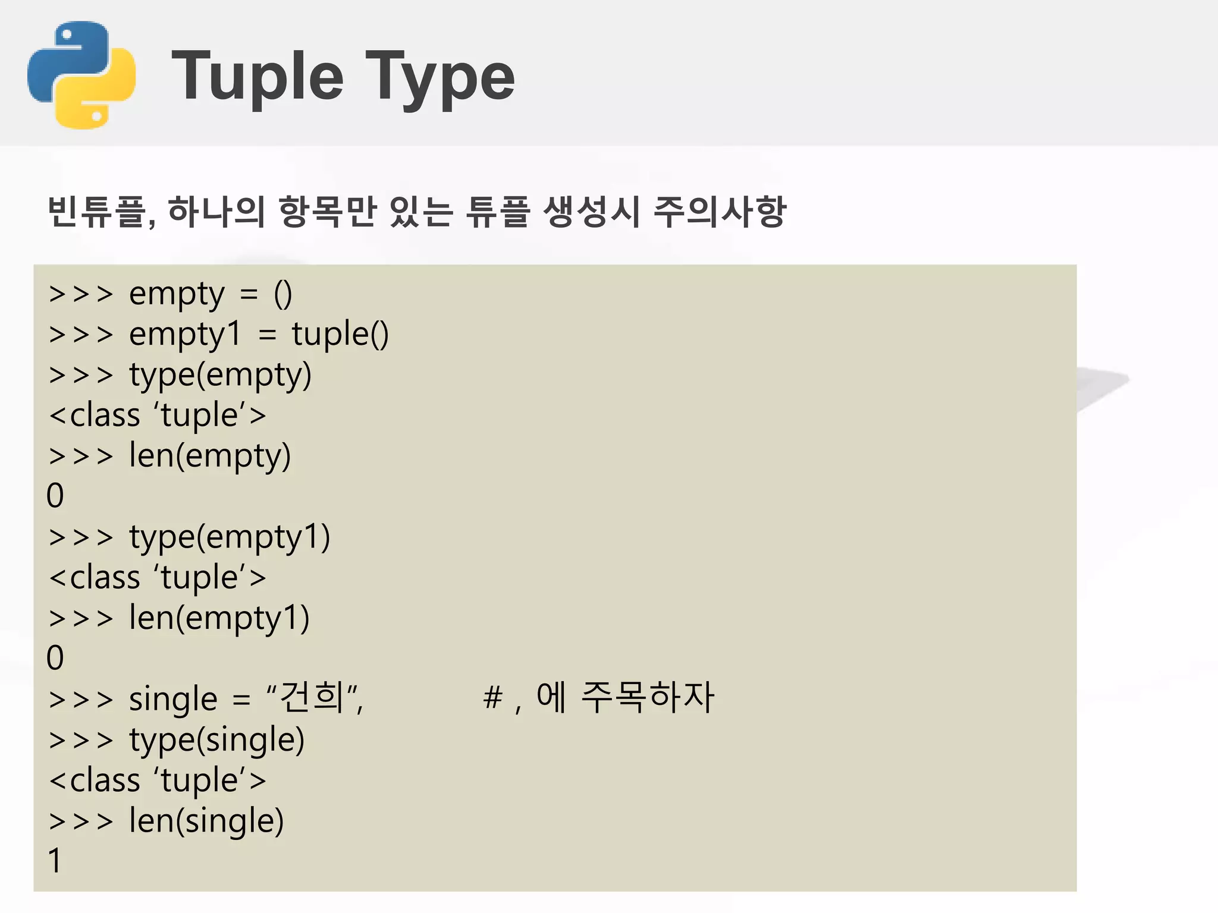Click the comment '# , 에 주목하자'
The width and height of the screenshot is (1218, 913).
tap(598, 697)
